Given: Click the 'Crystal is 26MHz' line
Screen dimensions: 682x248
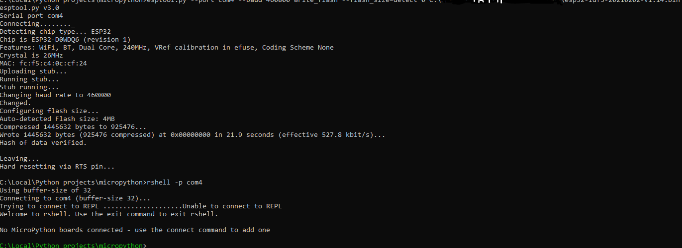Looking at the screenshot, I should pyautogui.click(x=32, y=56).
